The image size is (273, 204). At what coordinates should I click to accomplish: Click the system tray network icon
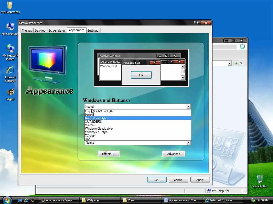tap(253, 200)
